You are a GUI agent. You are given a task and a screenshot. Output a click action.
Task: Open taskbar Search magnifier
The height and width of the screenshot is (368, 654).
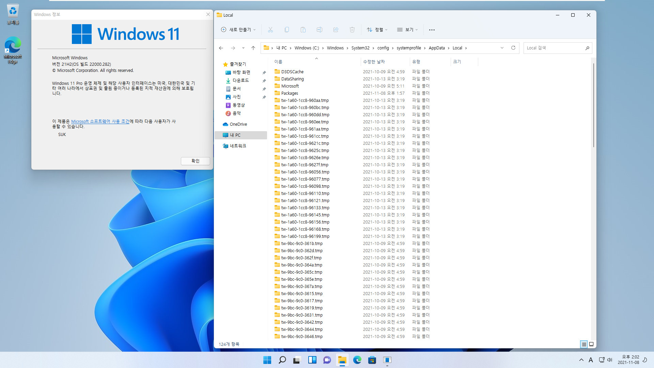tap(282, 360)
